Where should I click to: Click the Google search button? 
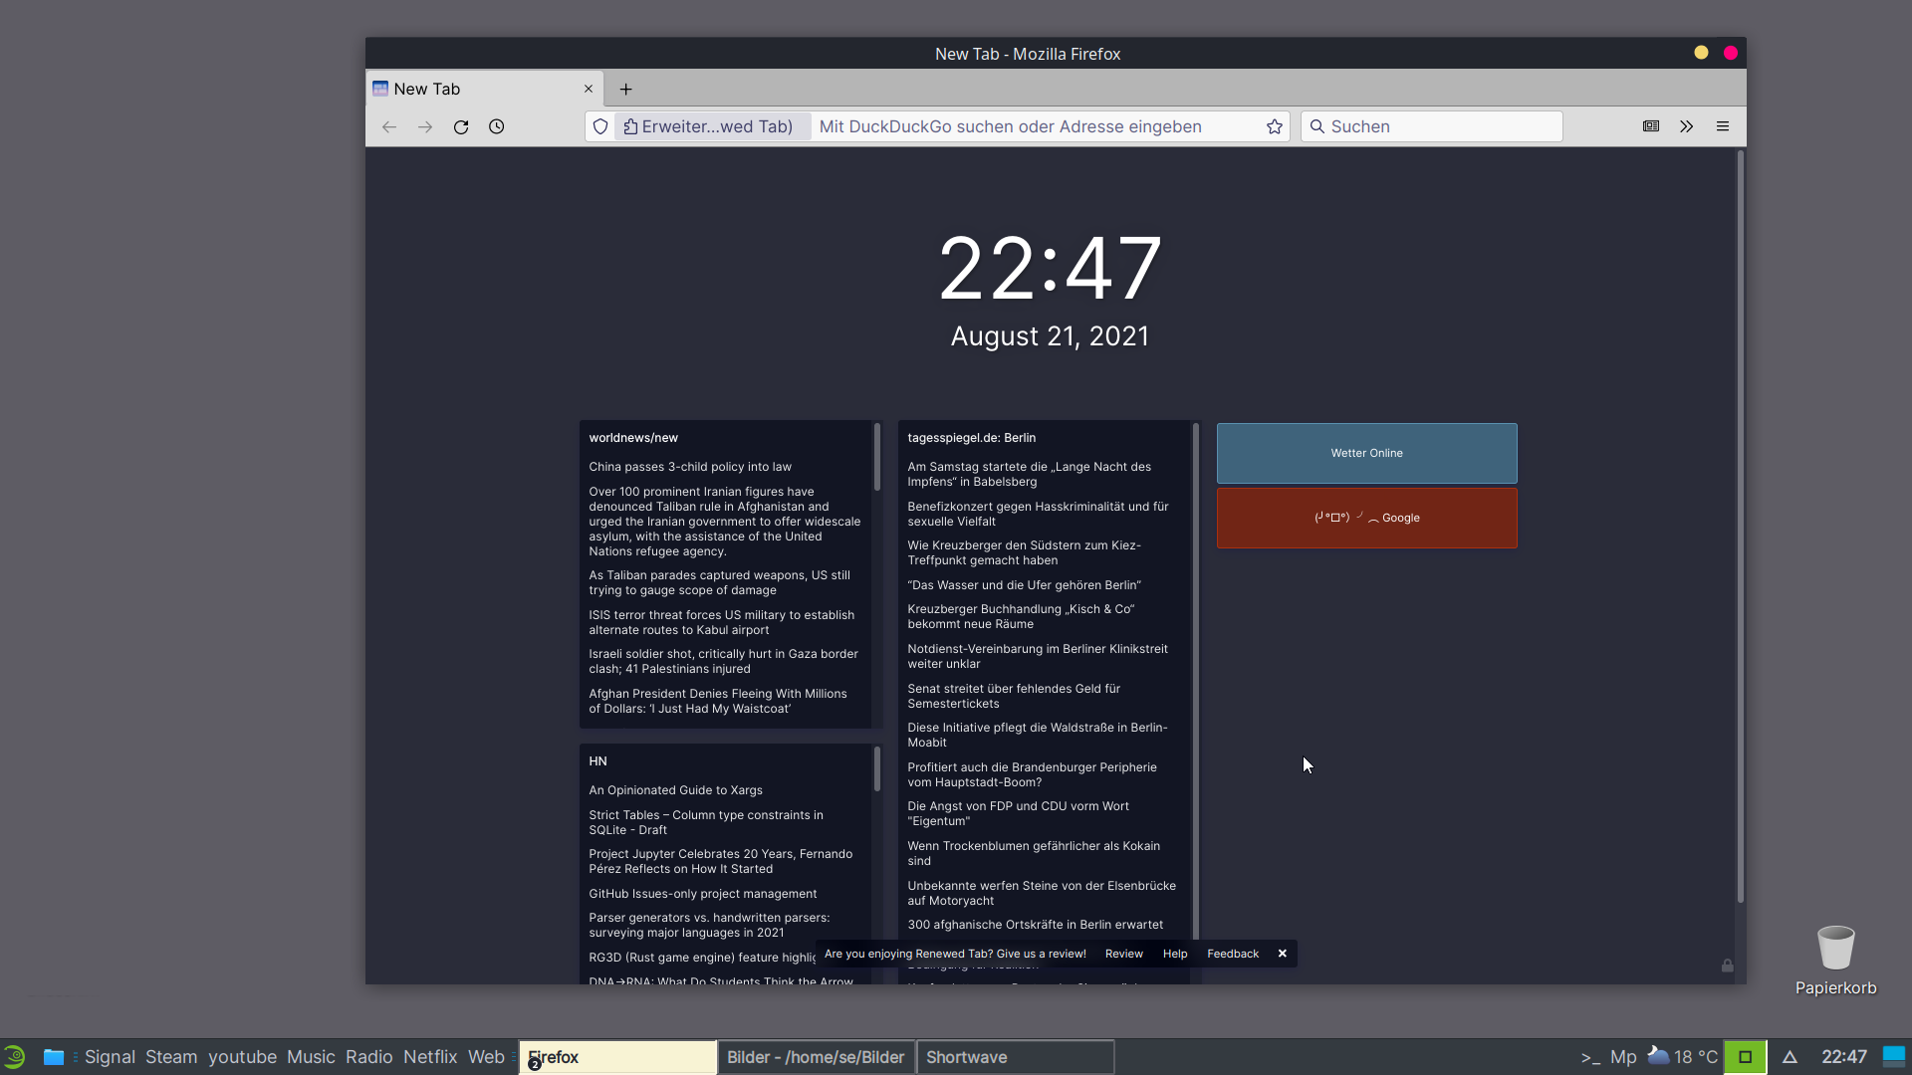[x=1367, y=518]
